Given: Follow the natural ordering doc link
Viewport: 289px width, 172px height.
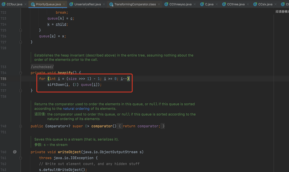Looking at the screenshot, I should 76,109.
